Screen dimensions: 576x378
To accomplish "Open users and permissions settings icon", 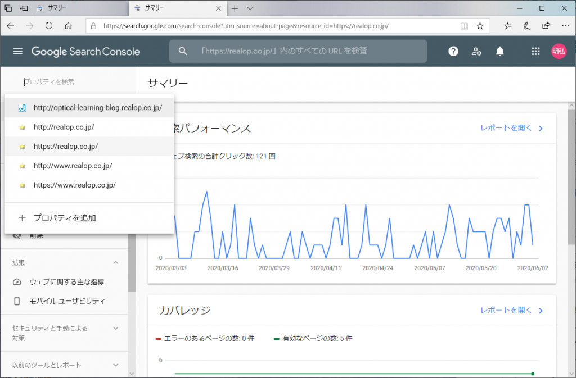I will (x=476, y=51).
